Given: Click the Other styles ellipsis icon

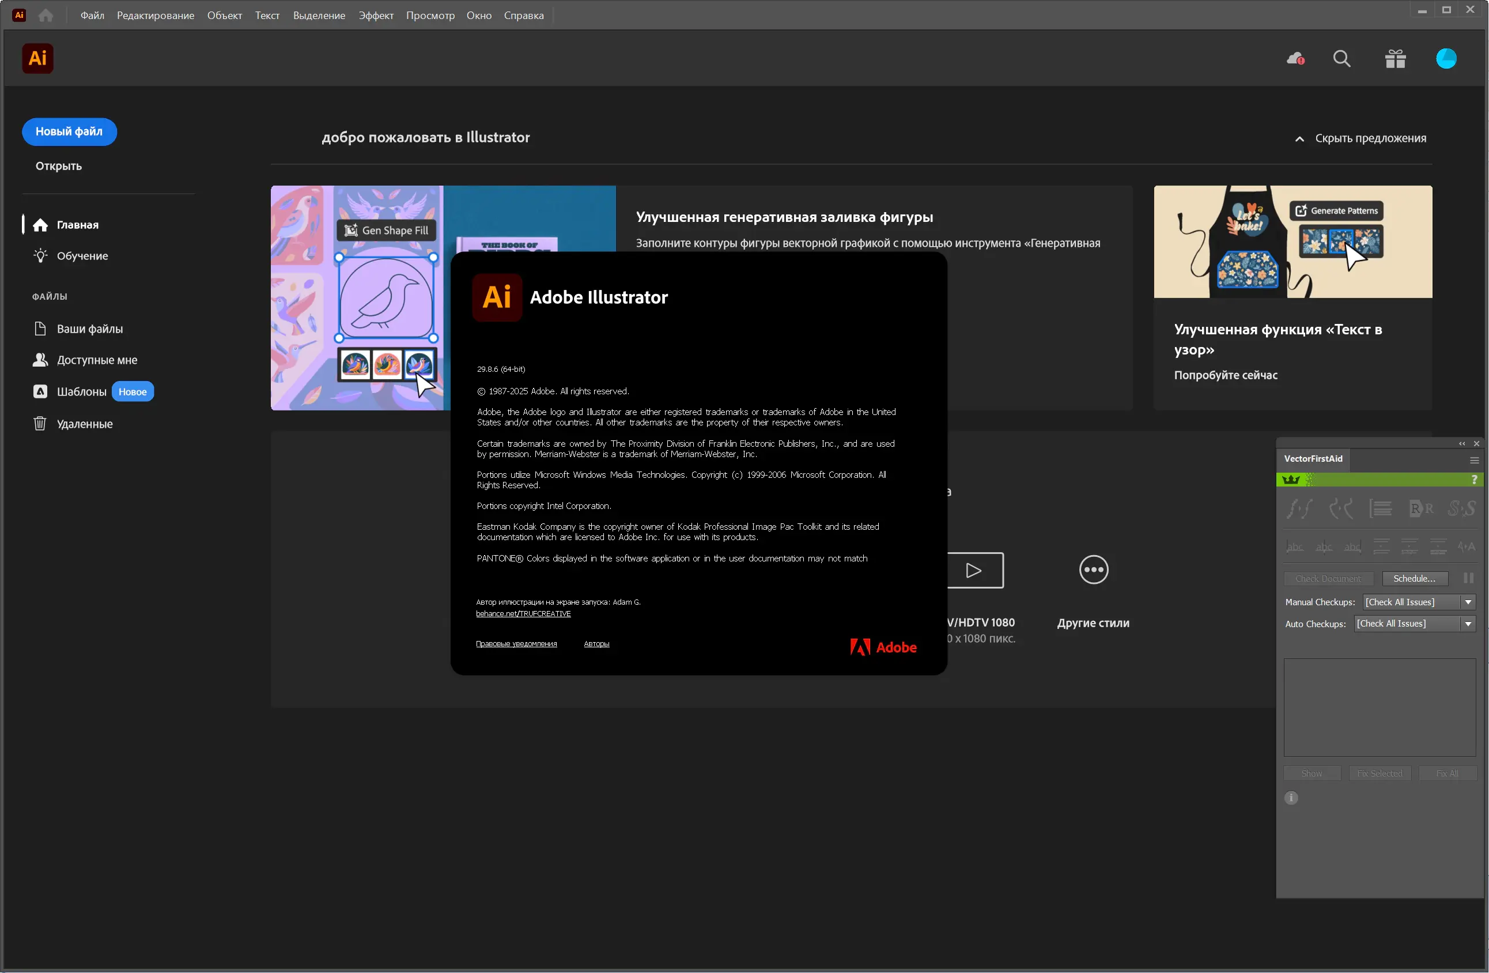Looking at the screenshot, I should pyautogui.click(x=1093, y=570).
